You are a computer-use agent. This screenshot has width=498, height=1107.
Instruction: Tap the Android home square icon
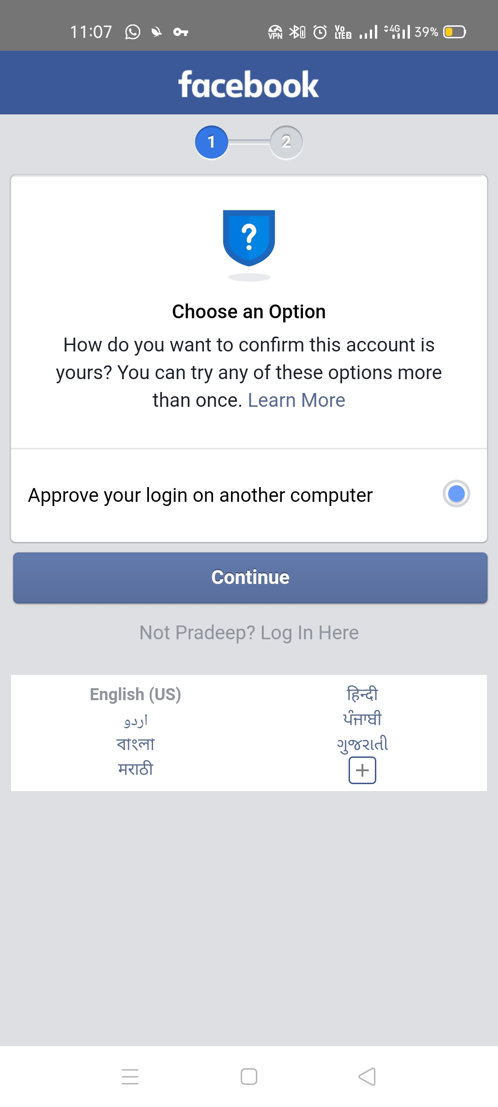249,1077
